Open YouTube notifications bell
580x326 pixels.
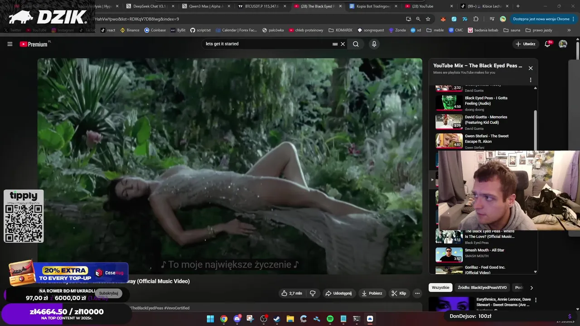pos(548,44)
